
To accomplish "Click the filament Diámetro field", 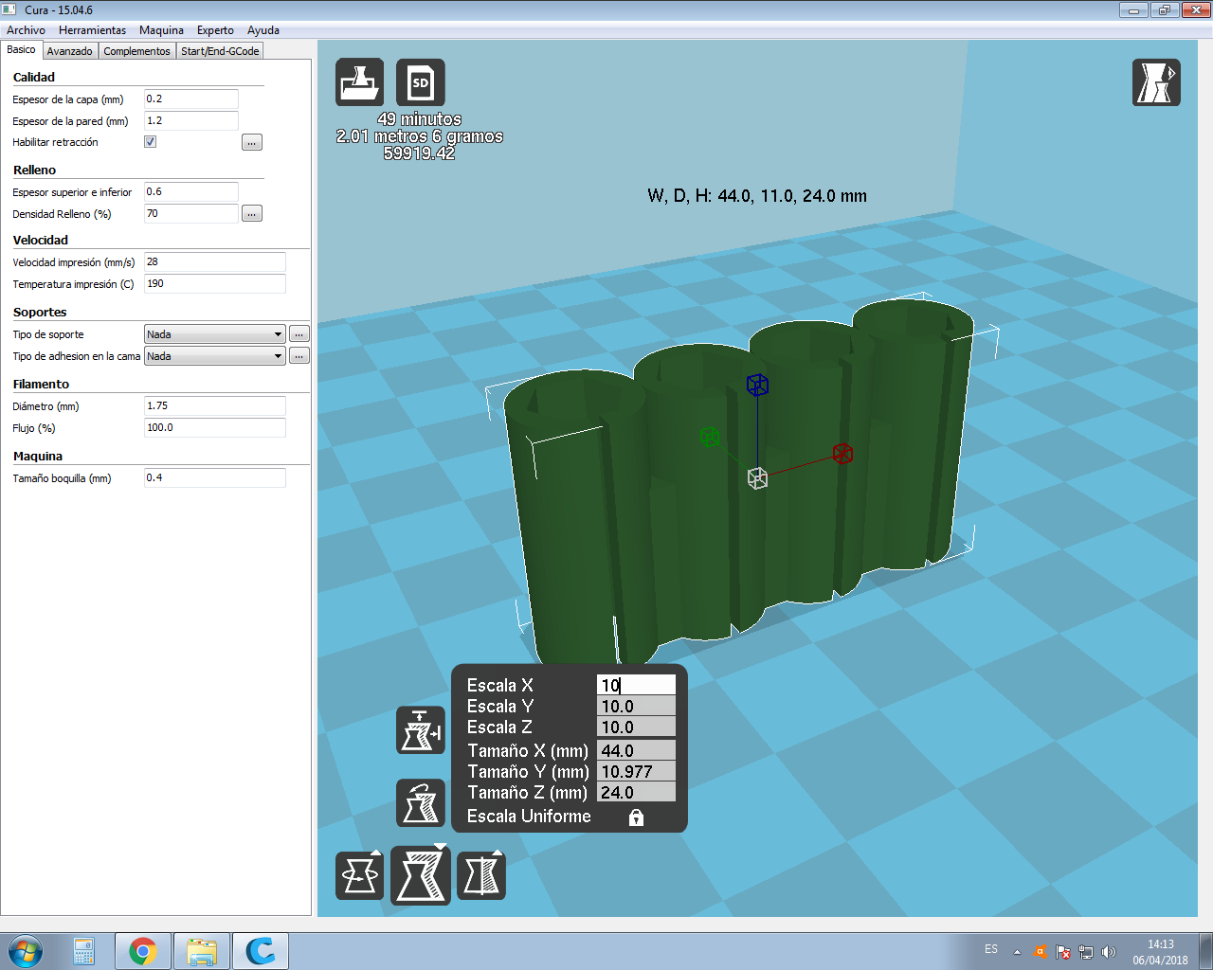I will click(x=215, y=406).
